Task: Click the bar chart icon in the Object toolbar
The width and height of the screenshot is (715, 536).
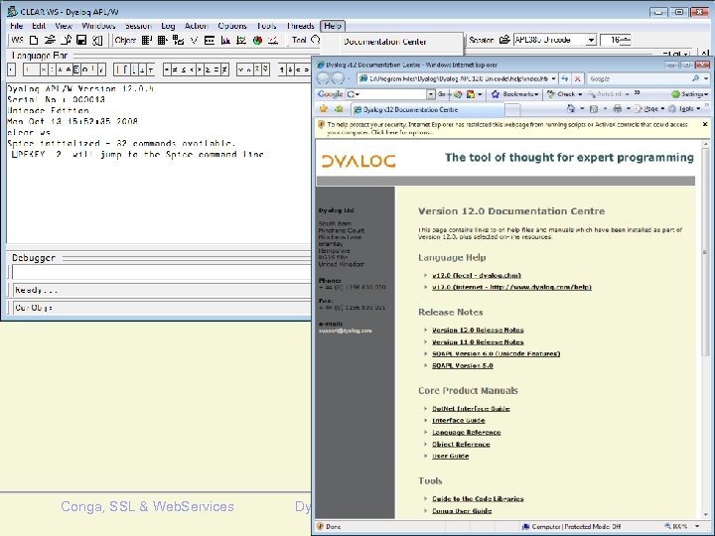Action: pyautogui.click(x=225, y=40)
